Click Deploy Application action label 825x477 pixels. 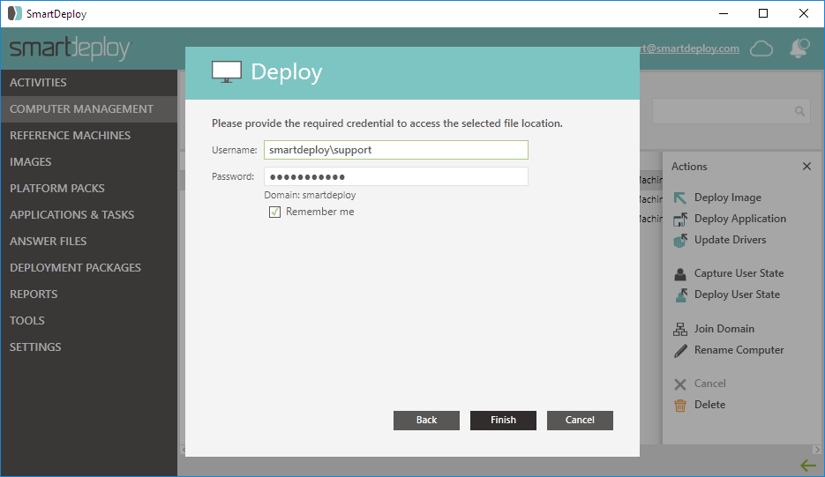pyautogui.click(x=739, y=219)
